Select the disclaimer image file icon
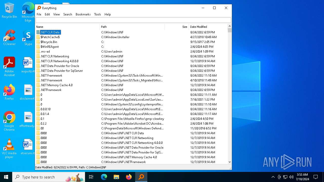Screen dimensions: 324x182 28,92
